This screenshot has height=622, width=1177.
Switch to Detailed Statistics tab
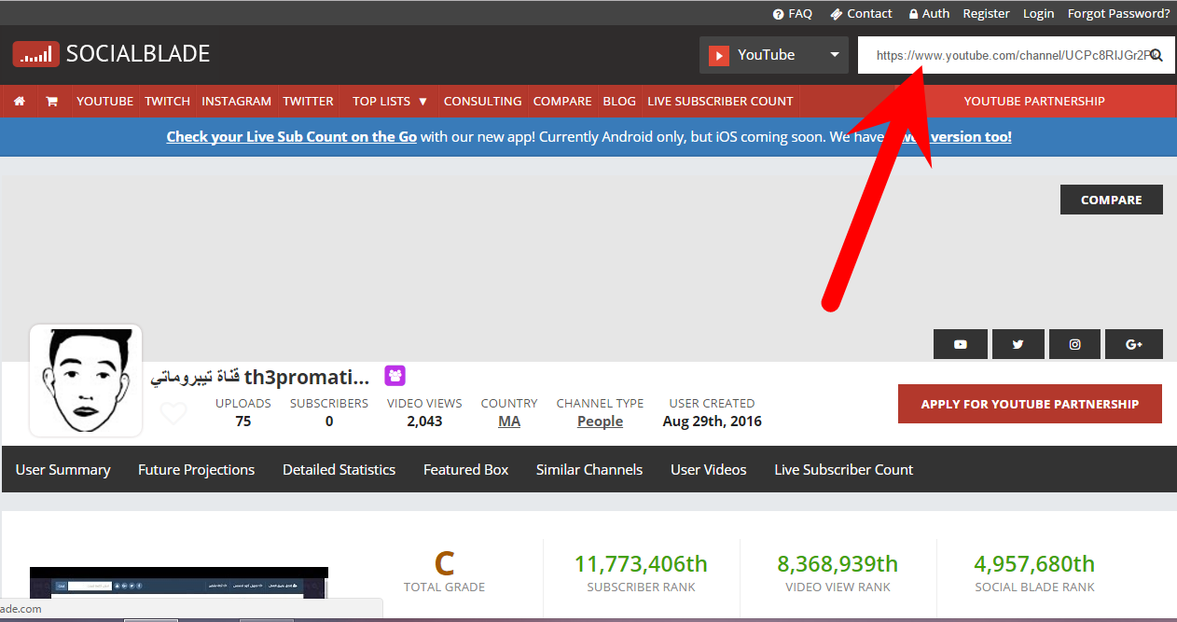click(339, 470)
